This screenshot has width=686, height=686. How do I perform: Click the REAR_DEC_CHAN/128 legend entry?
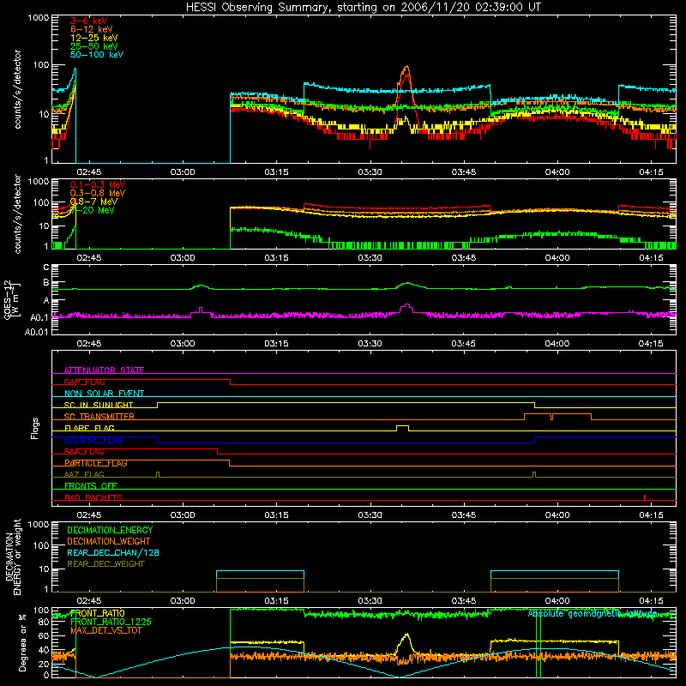113,553
